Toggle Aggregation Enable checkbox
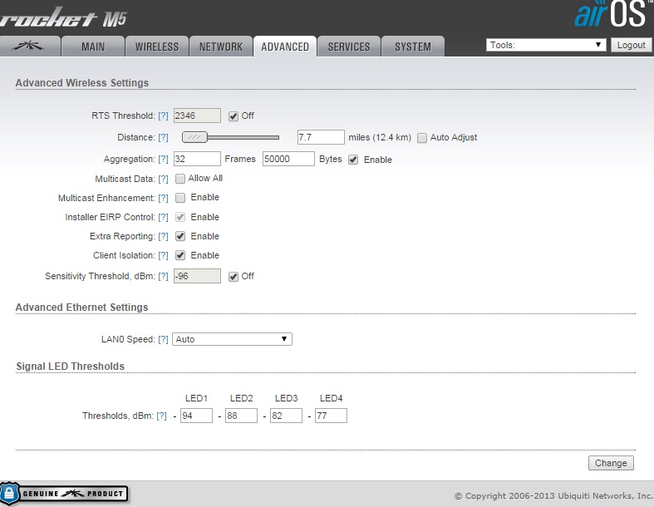Viewport: 654px width, 507px height. [353, 160]
